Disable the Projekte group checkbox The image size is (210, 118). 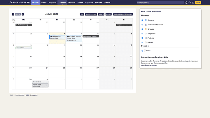pyautogui.click(x=142, y=38)
